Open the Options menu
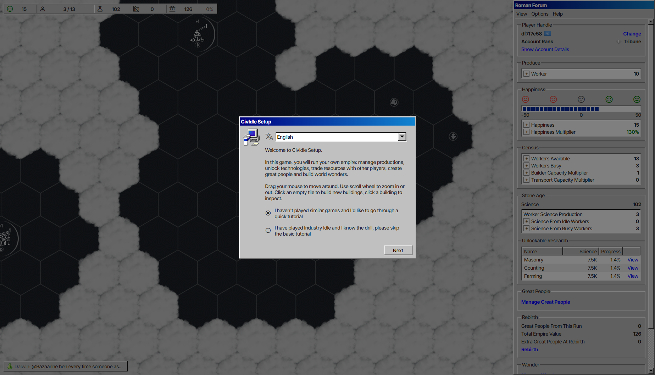The width and height of the screenshot is (655, 375). point(539,14)
